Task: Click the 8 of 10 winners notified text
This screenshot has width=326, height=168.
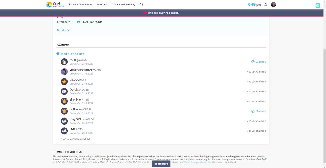Action: click(x=75, y=139)
